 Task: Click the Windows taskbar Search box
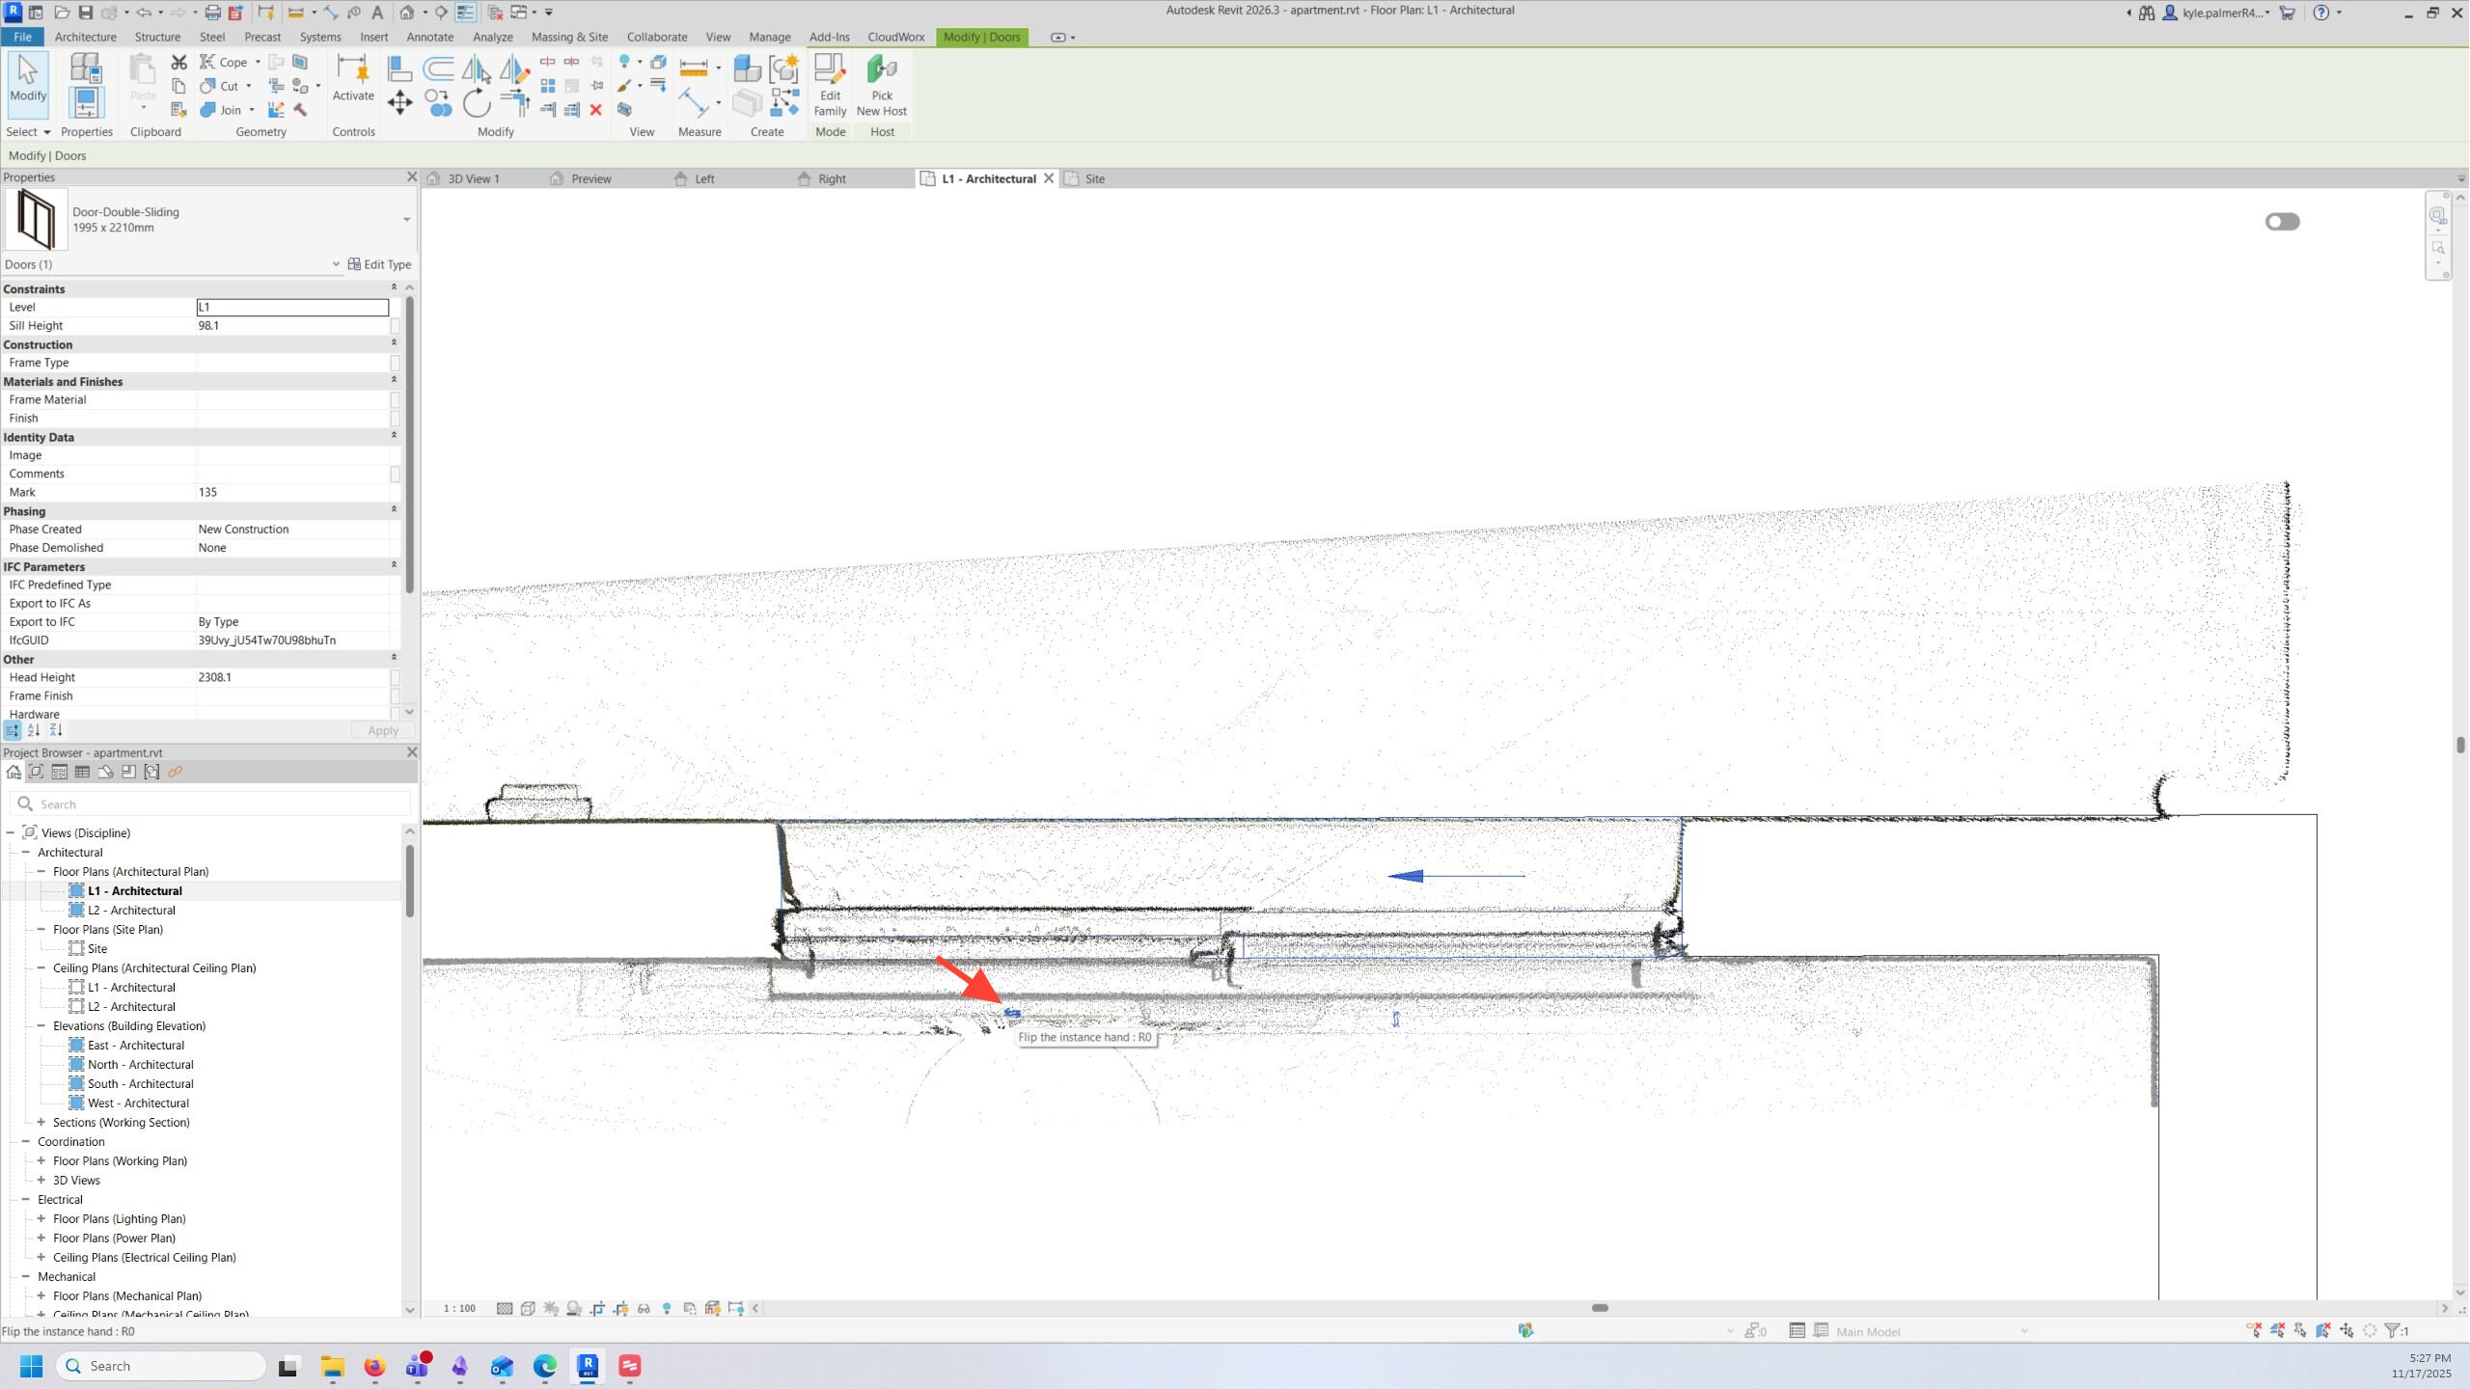click(x=161, y=1366)
